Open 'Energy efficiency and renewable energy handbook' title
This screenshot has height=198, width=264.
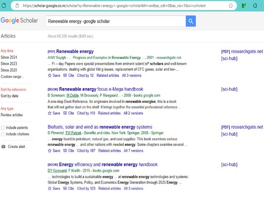coord(108,164)
